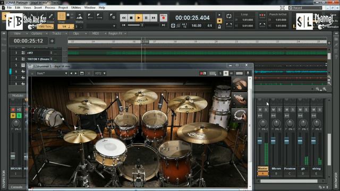This screenshot has width=340, height=191.
Task: Toggle the Loop on/off icon
Action: tap(229, 16)
